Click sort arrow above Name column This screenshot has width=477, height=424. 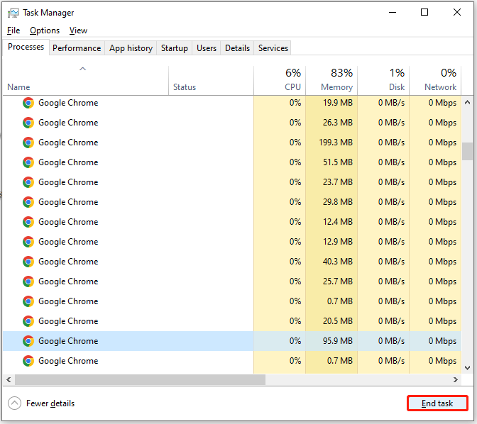coord(83,69)
